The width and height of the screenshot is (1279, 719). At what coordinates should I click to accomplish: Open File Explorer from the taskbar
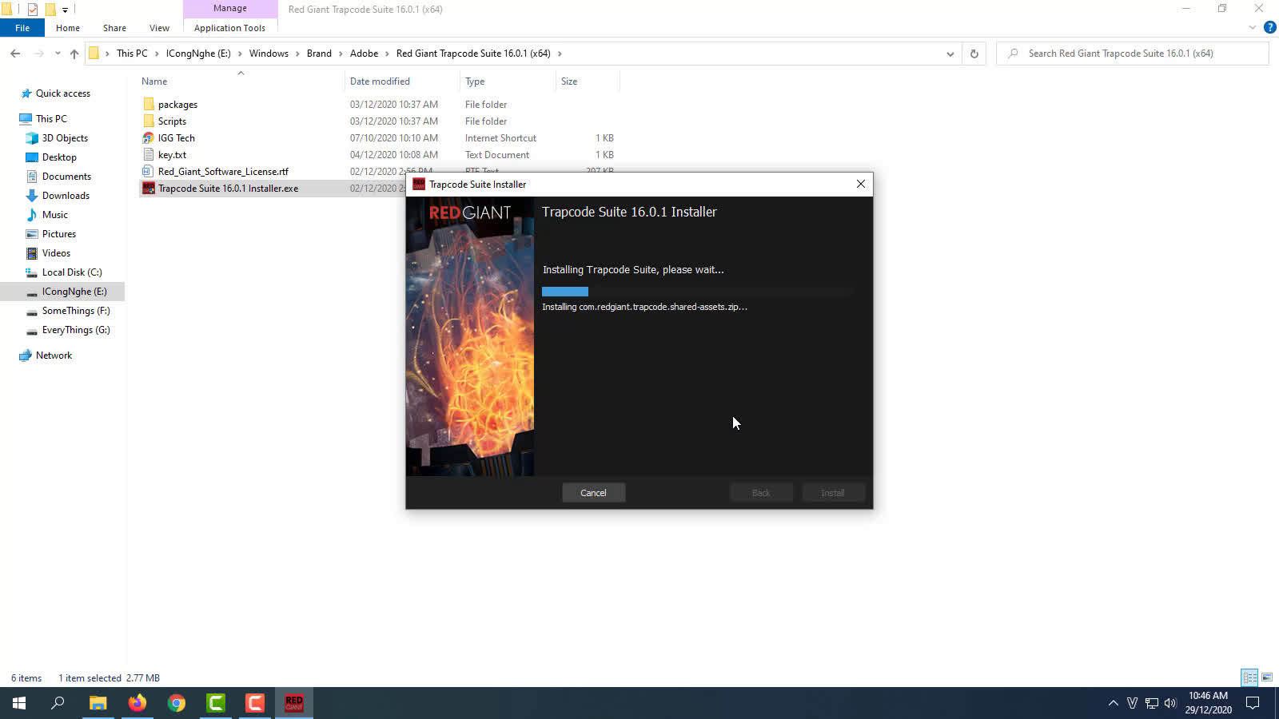98,703
